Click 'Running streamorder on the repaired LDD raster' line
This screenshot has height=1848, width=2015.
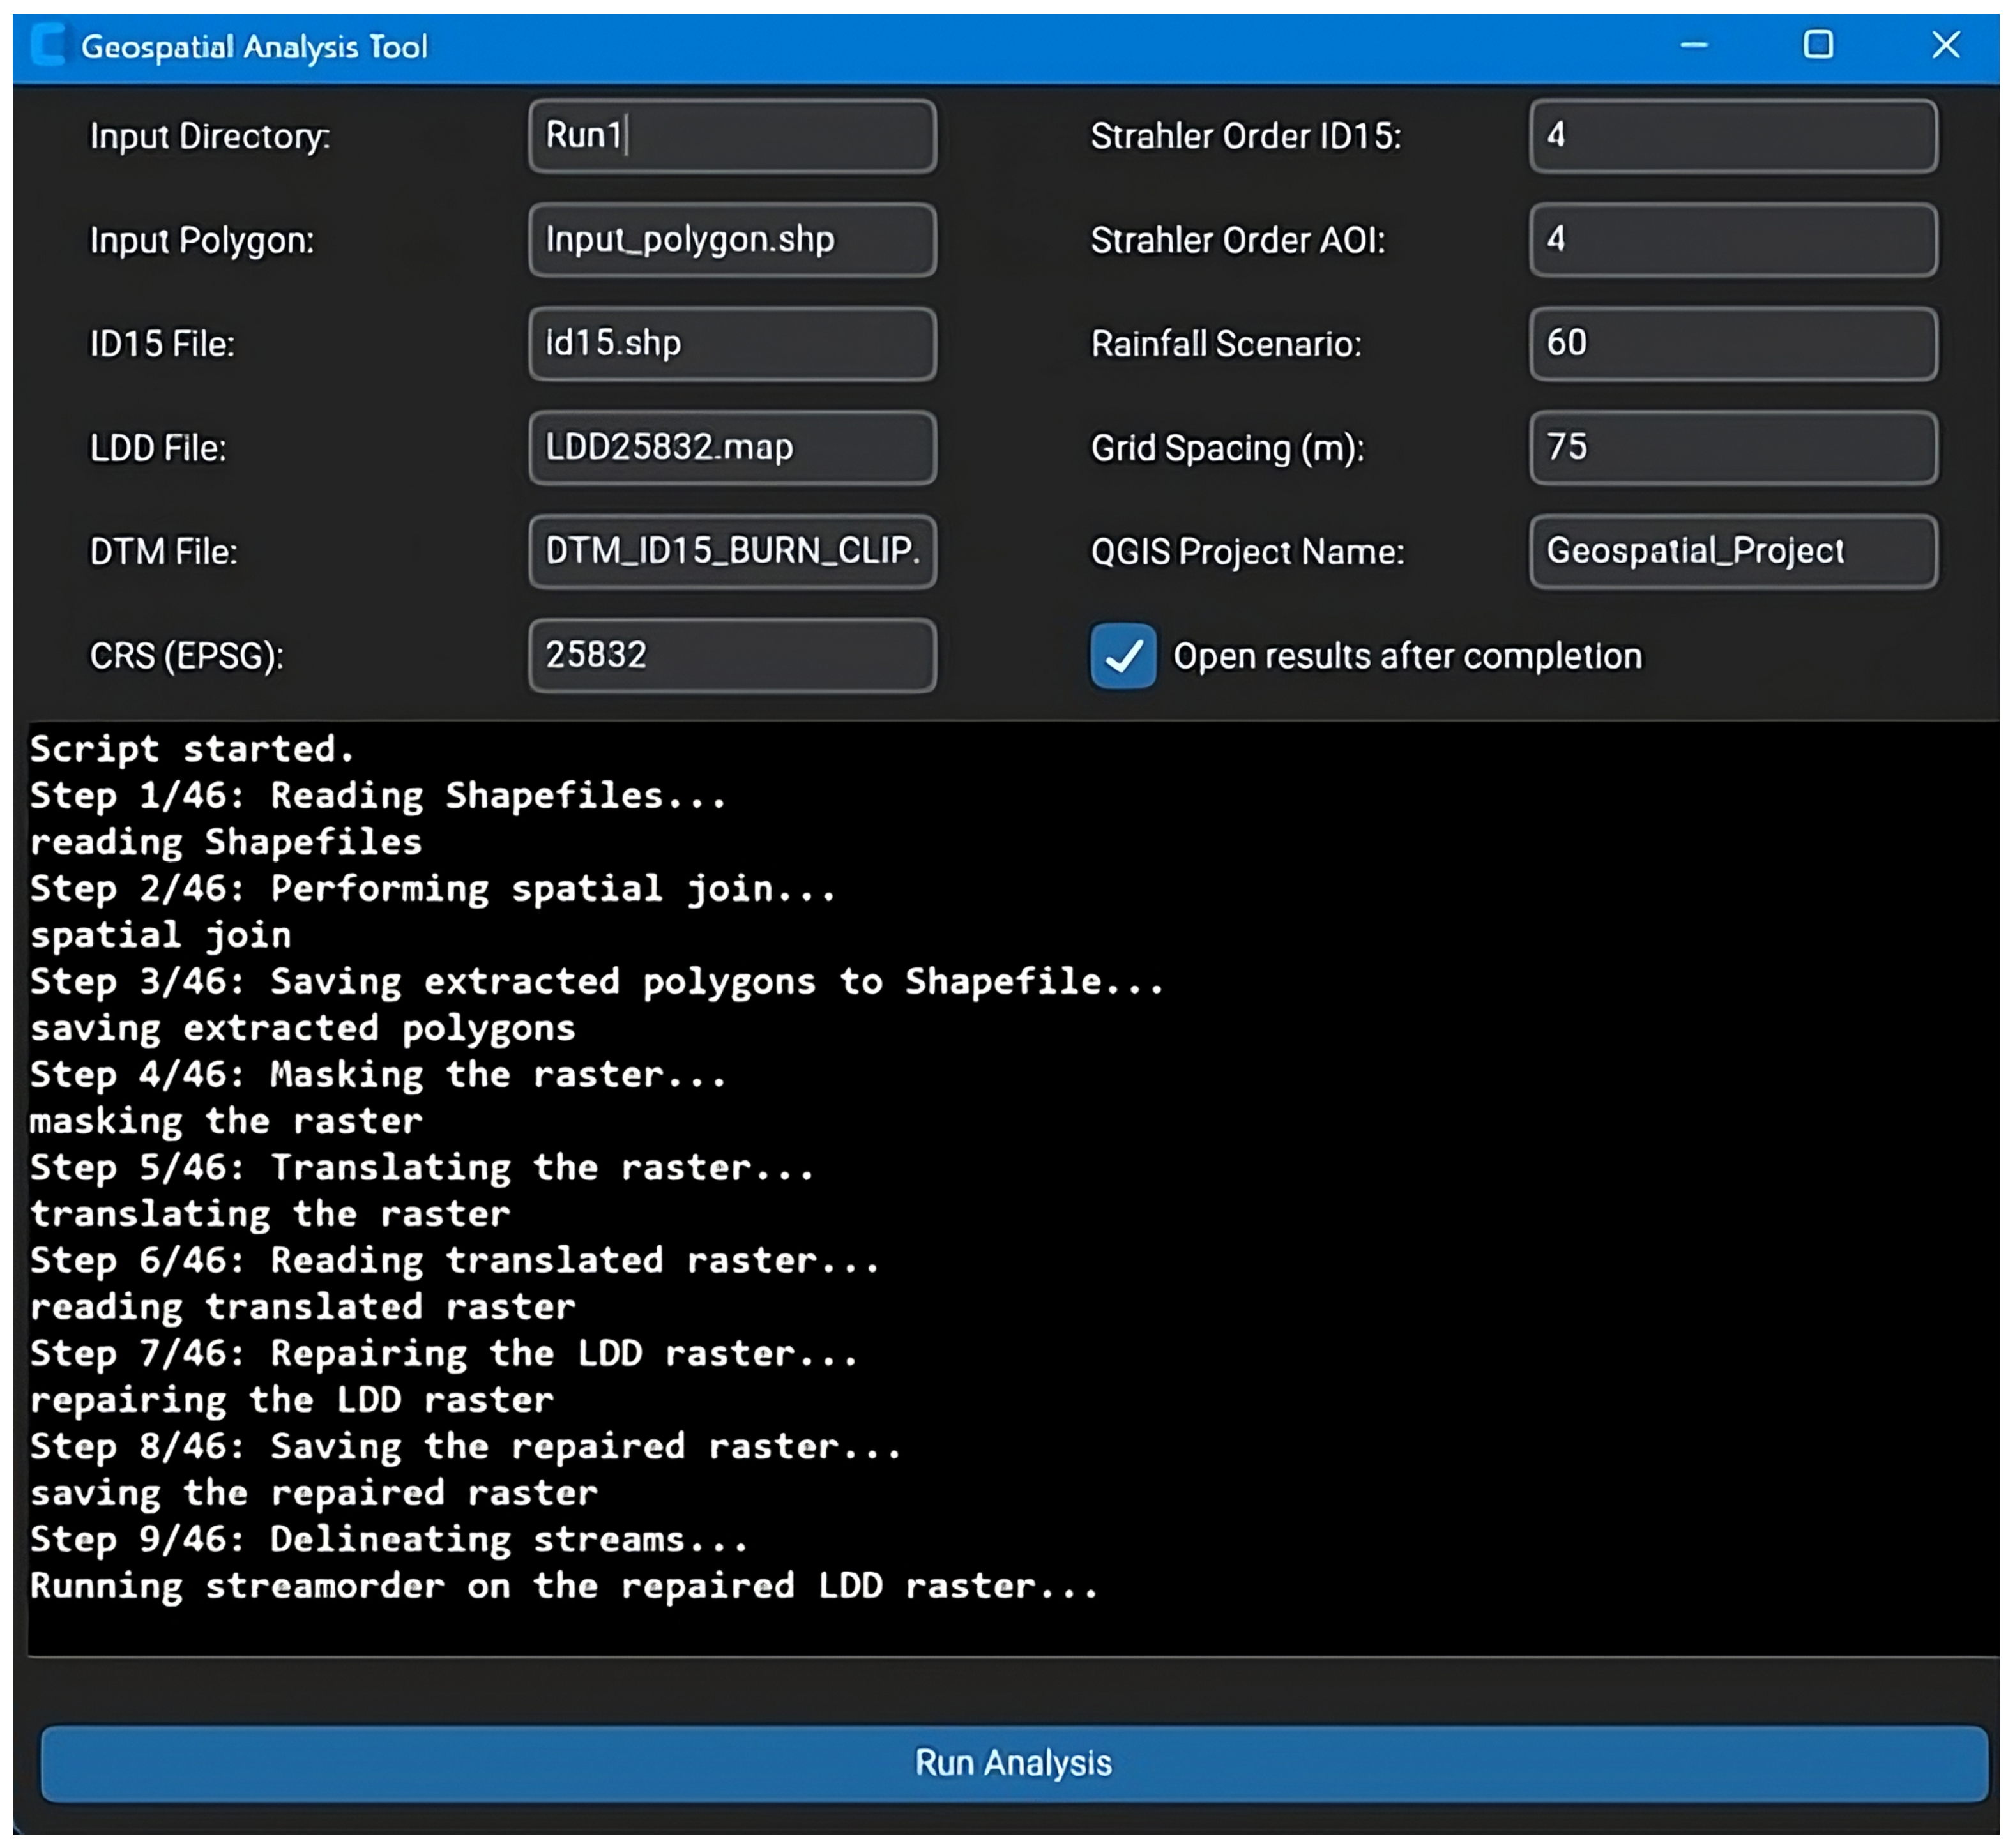(x=564, y=1586)
